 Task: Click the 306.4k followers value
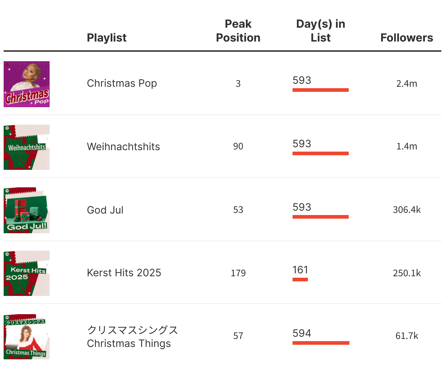pyautogui.click(x=406, y=210)
